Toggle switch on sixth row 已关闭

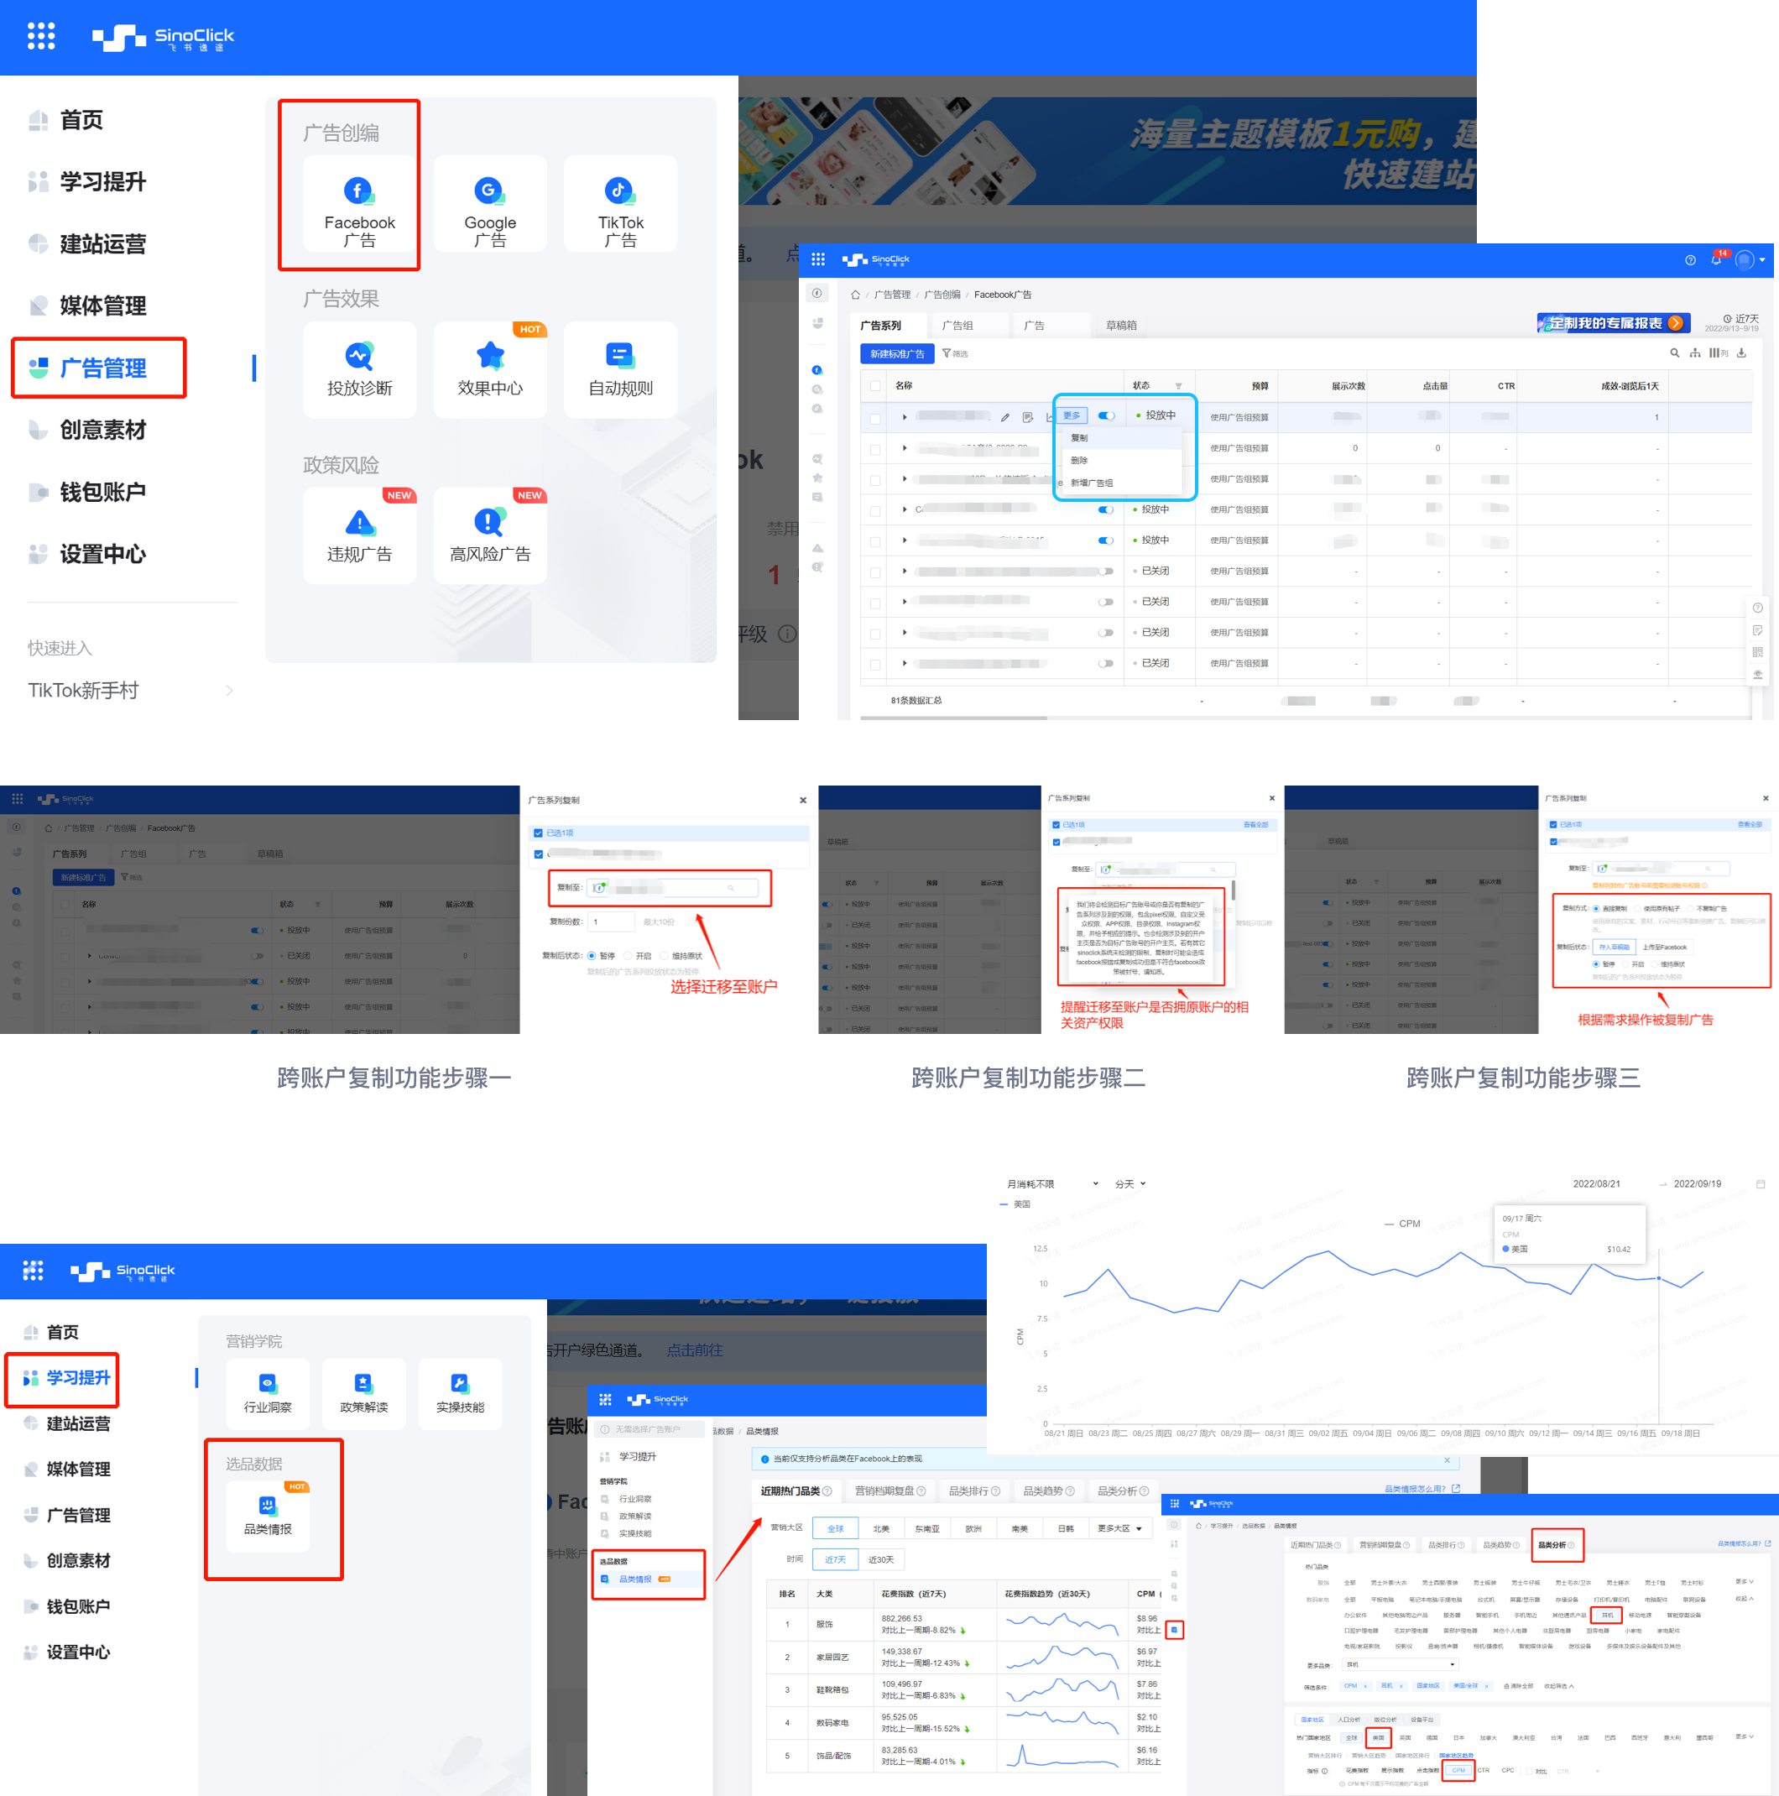(x=1106, y=571)
